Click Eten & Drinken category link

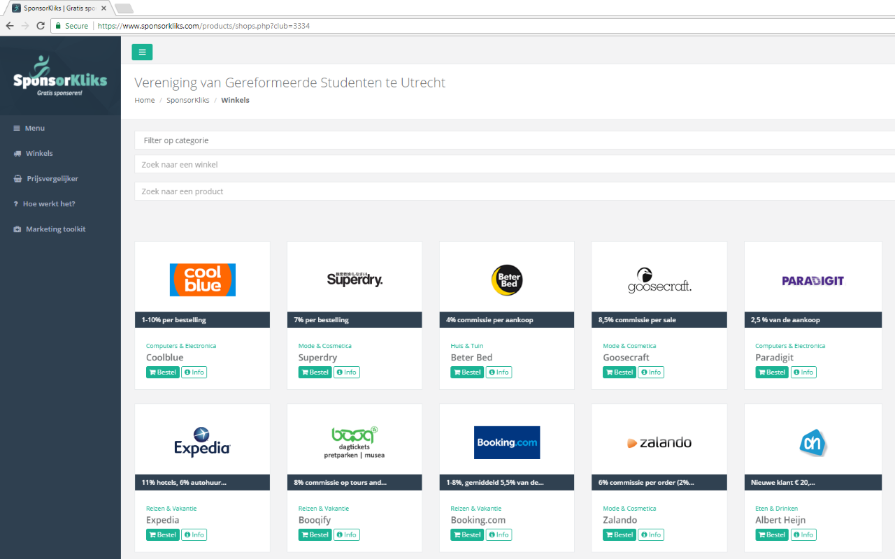point(777,509)
